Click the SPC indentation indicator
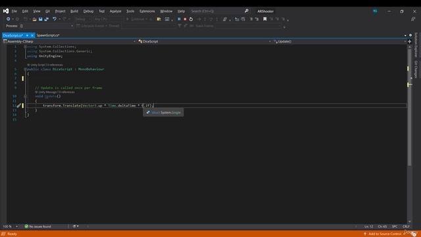 pos(395,226)
